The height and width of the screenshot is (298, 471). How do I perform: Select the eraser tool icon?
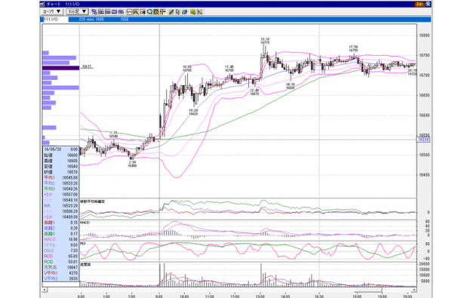(x=184, y=12)
